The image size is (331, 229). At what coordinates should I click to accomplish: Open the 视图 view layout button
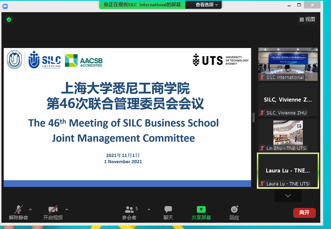(307, 20)
